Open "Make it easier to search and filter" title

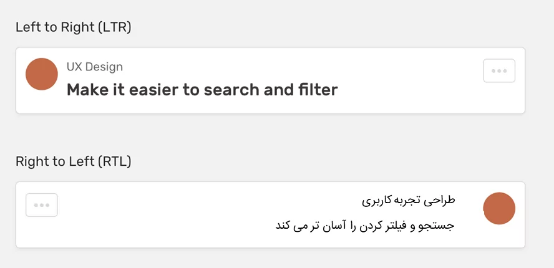coord(202,90)
